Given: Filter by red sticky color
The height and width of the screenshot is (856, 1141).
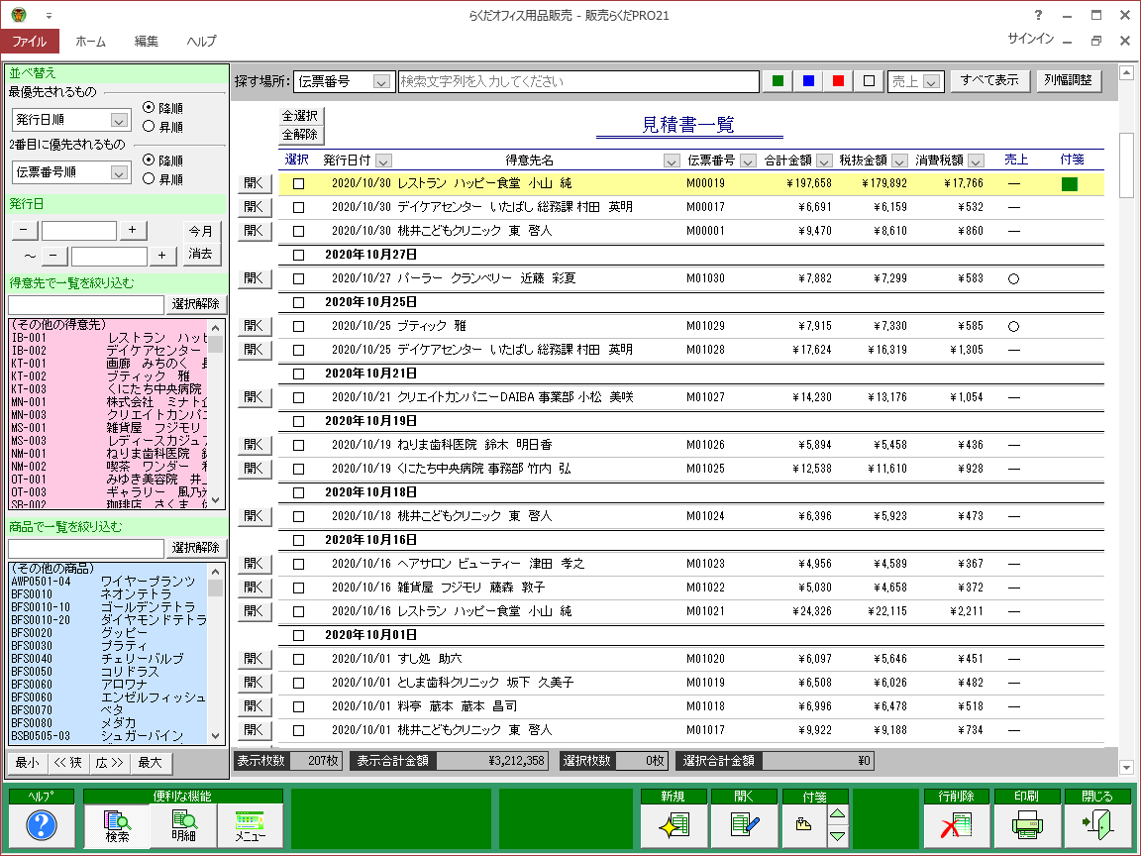Looking at the screenshot, I should (x=838, y=81).
